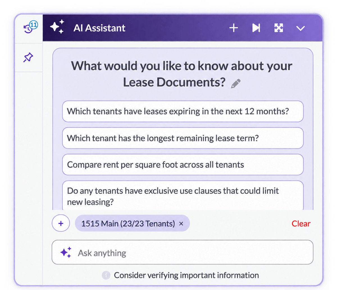Choose the longest remaining lease term prompt
The width and height of the screenshot is (337, 290).
point(183,138)
